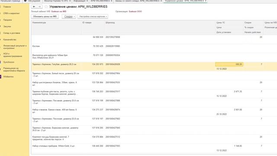Image resolution: width=277 pixels, height=156 pixels.
Task: Select Тарелка глубокая для пасты row
Action: (154, 94)
